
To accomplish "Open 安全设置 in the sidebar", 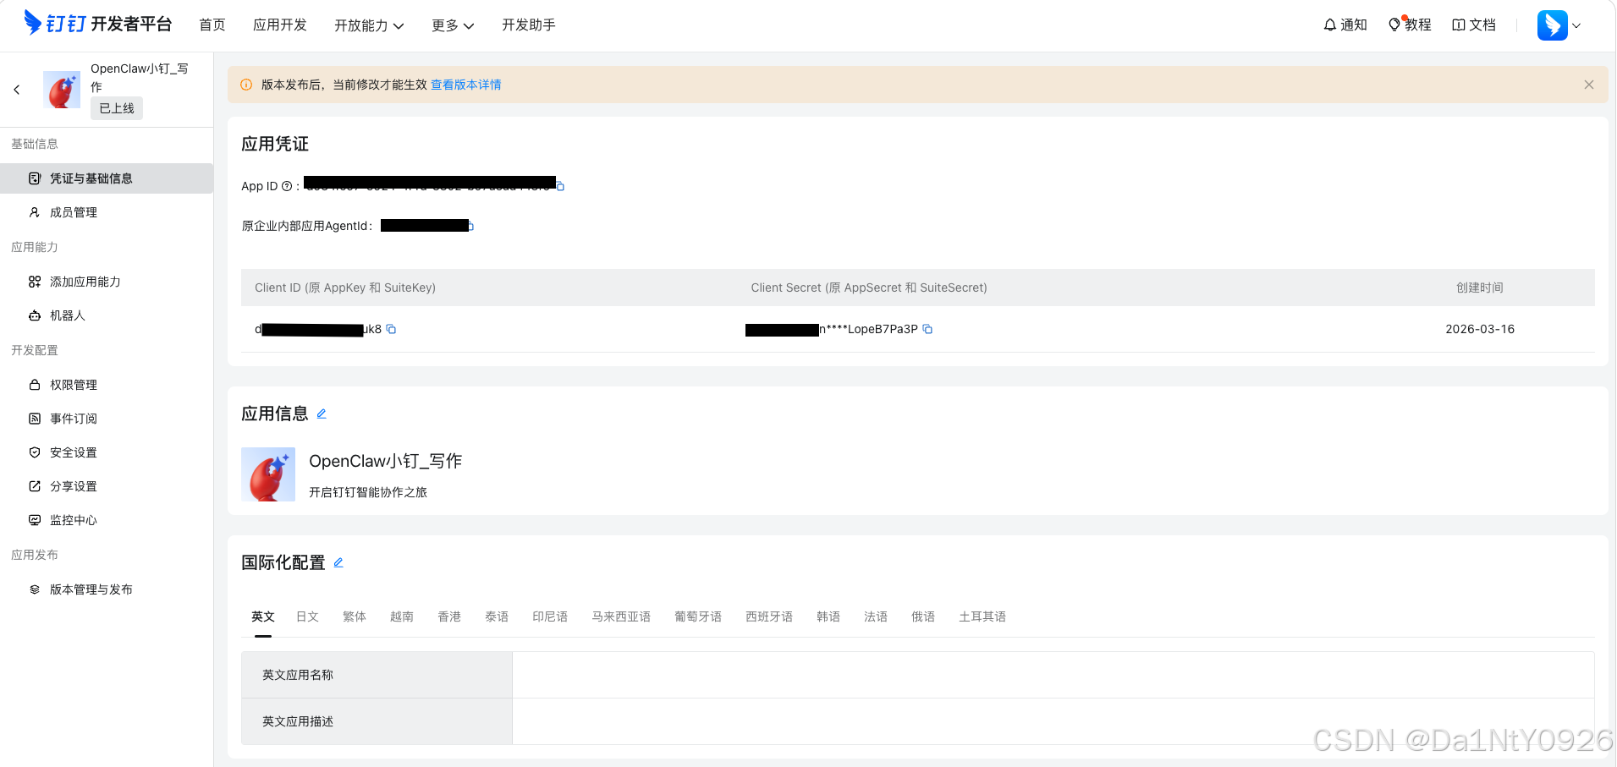I will click(x=107, y=452).
